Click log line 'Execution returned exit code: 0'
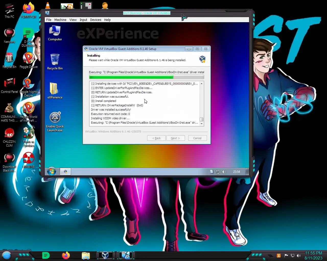Viewport: 327px width, 261px height. (x=110, y=114)
